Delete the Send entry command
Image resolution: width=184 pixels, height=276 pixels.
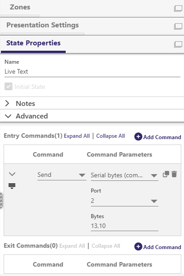coord(174,174)
